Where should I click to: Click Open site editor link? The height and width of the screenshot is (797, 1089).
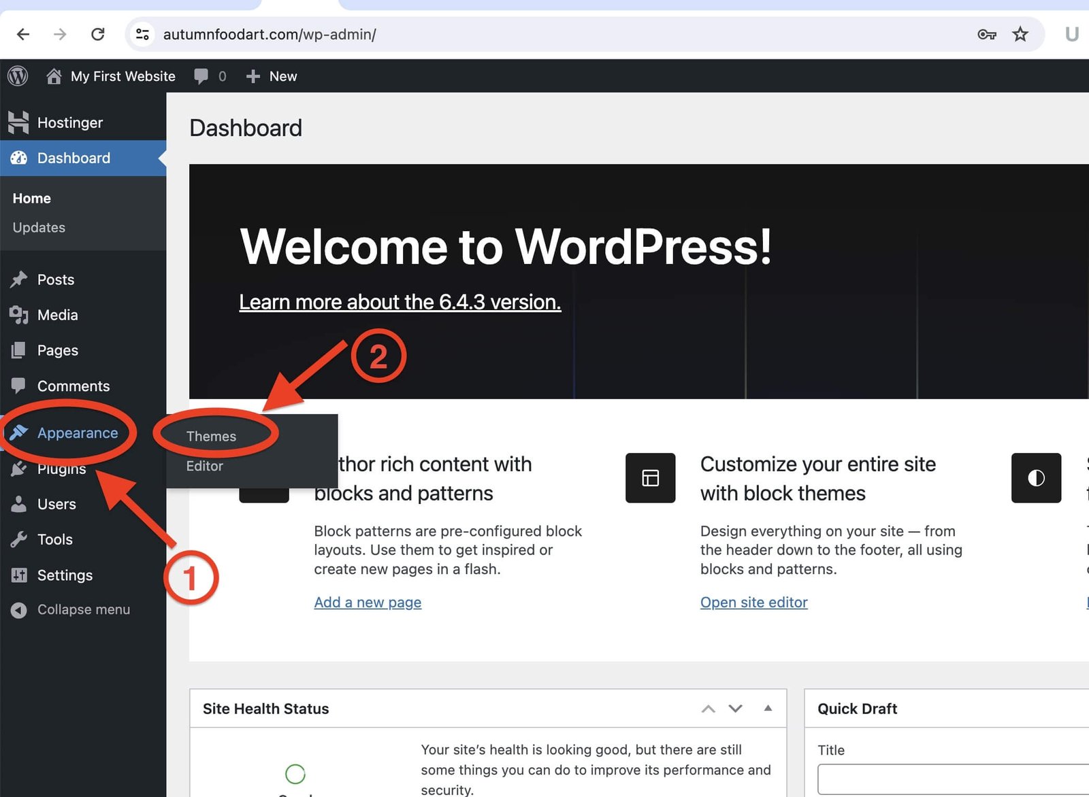coord(754,603)
